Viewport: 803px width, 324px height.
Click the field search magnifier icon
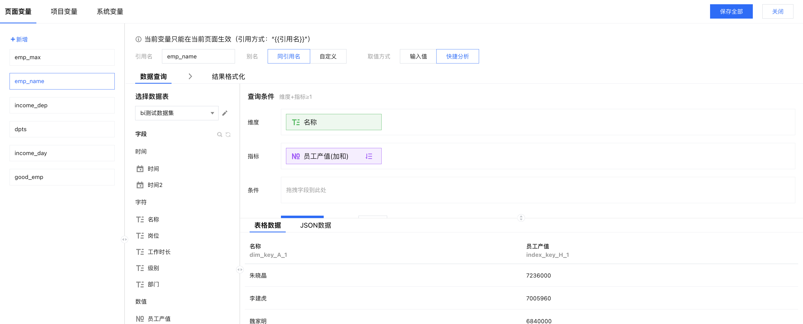coord(219,134)
